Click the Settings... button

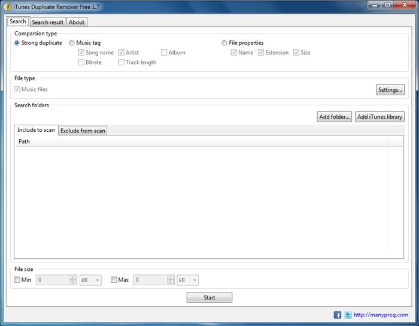(x=390, y=90)
